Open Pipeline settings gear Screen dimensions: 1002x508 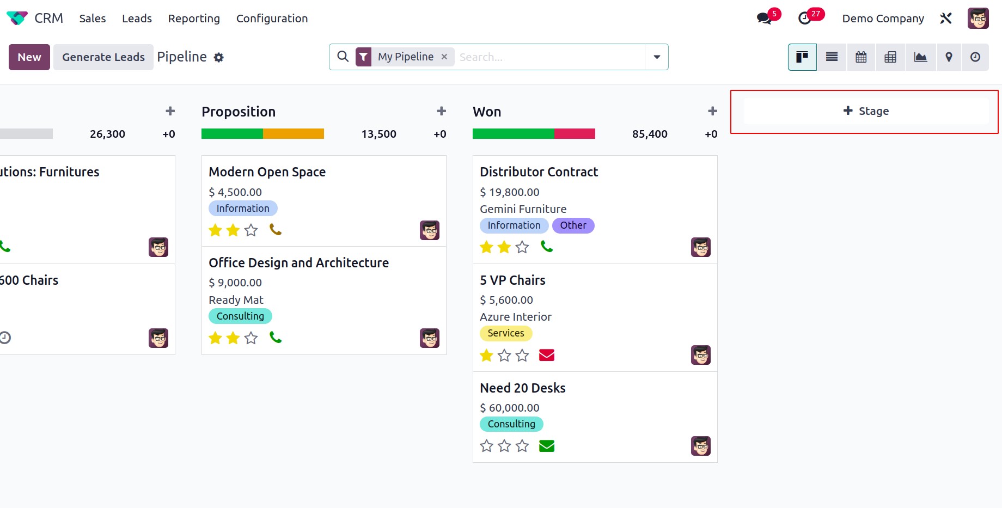coord(218,57)
